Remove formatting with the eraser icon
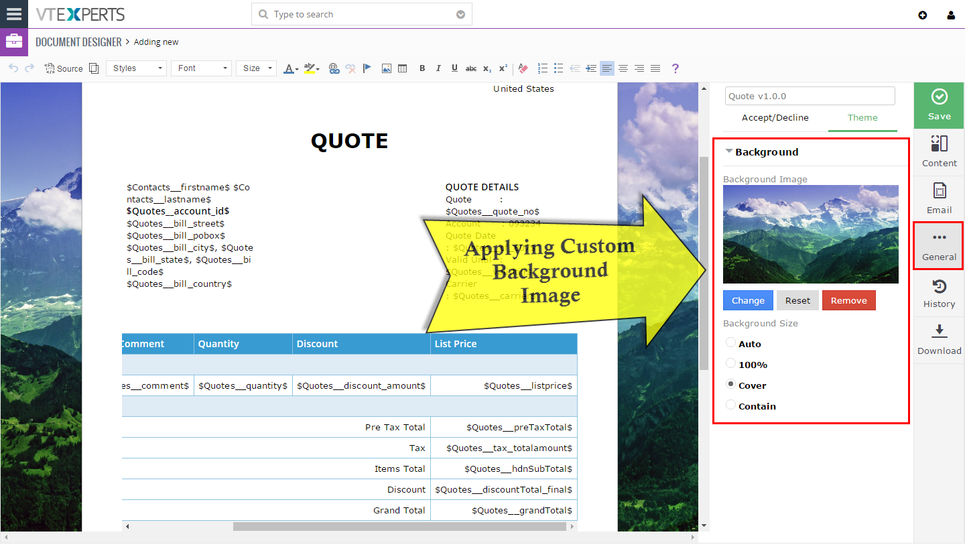 click(523, 68)
